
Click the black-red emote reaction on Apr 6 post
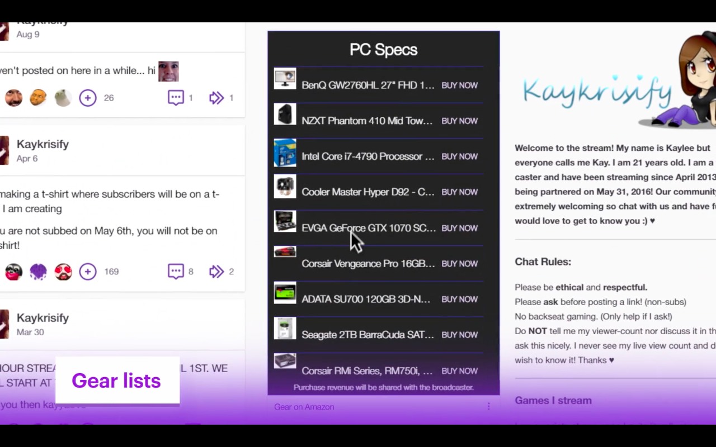13,272
